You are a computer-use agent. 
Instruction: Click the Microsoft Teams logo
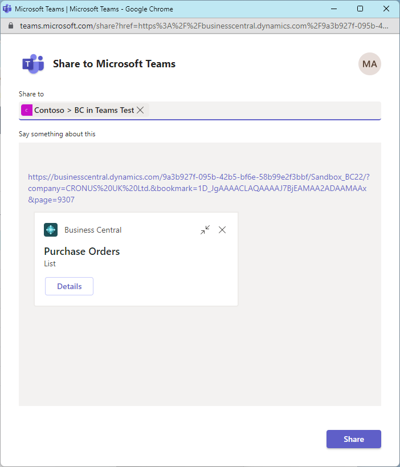pyautogui.click(x=33, y=64)
